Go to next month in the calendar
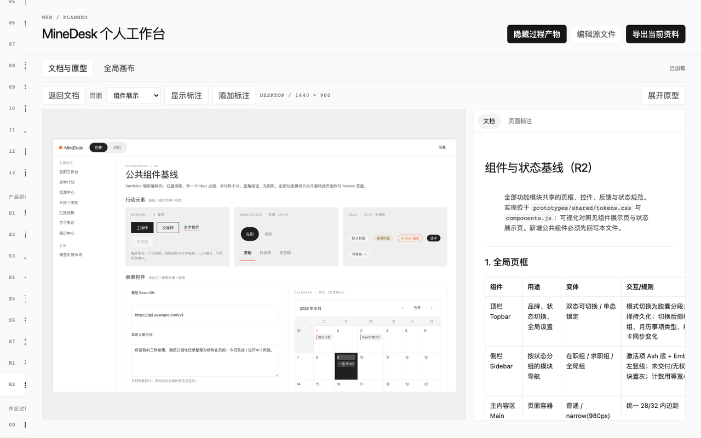The image size is (701, 438). [432, 308]
